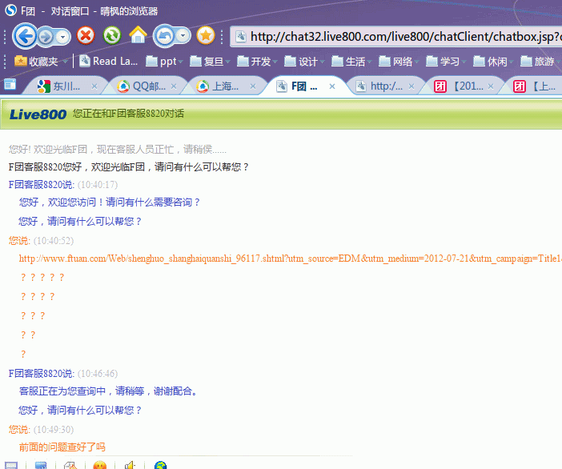Click header text 您正在和F团客服8820对话
This screenshot has height=469, width=562.
[x=129, y=114]
